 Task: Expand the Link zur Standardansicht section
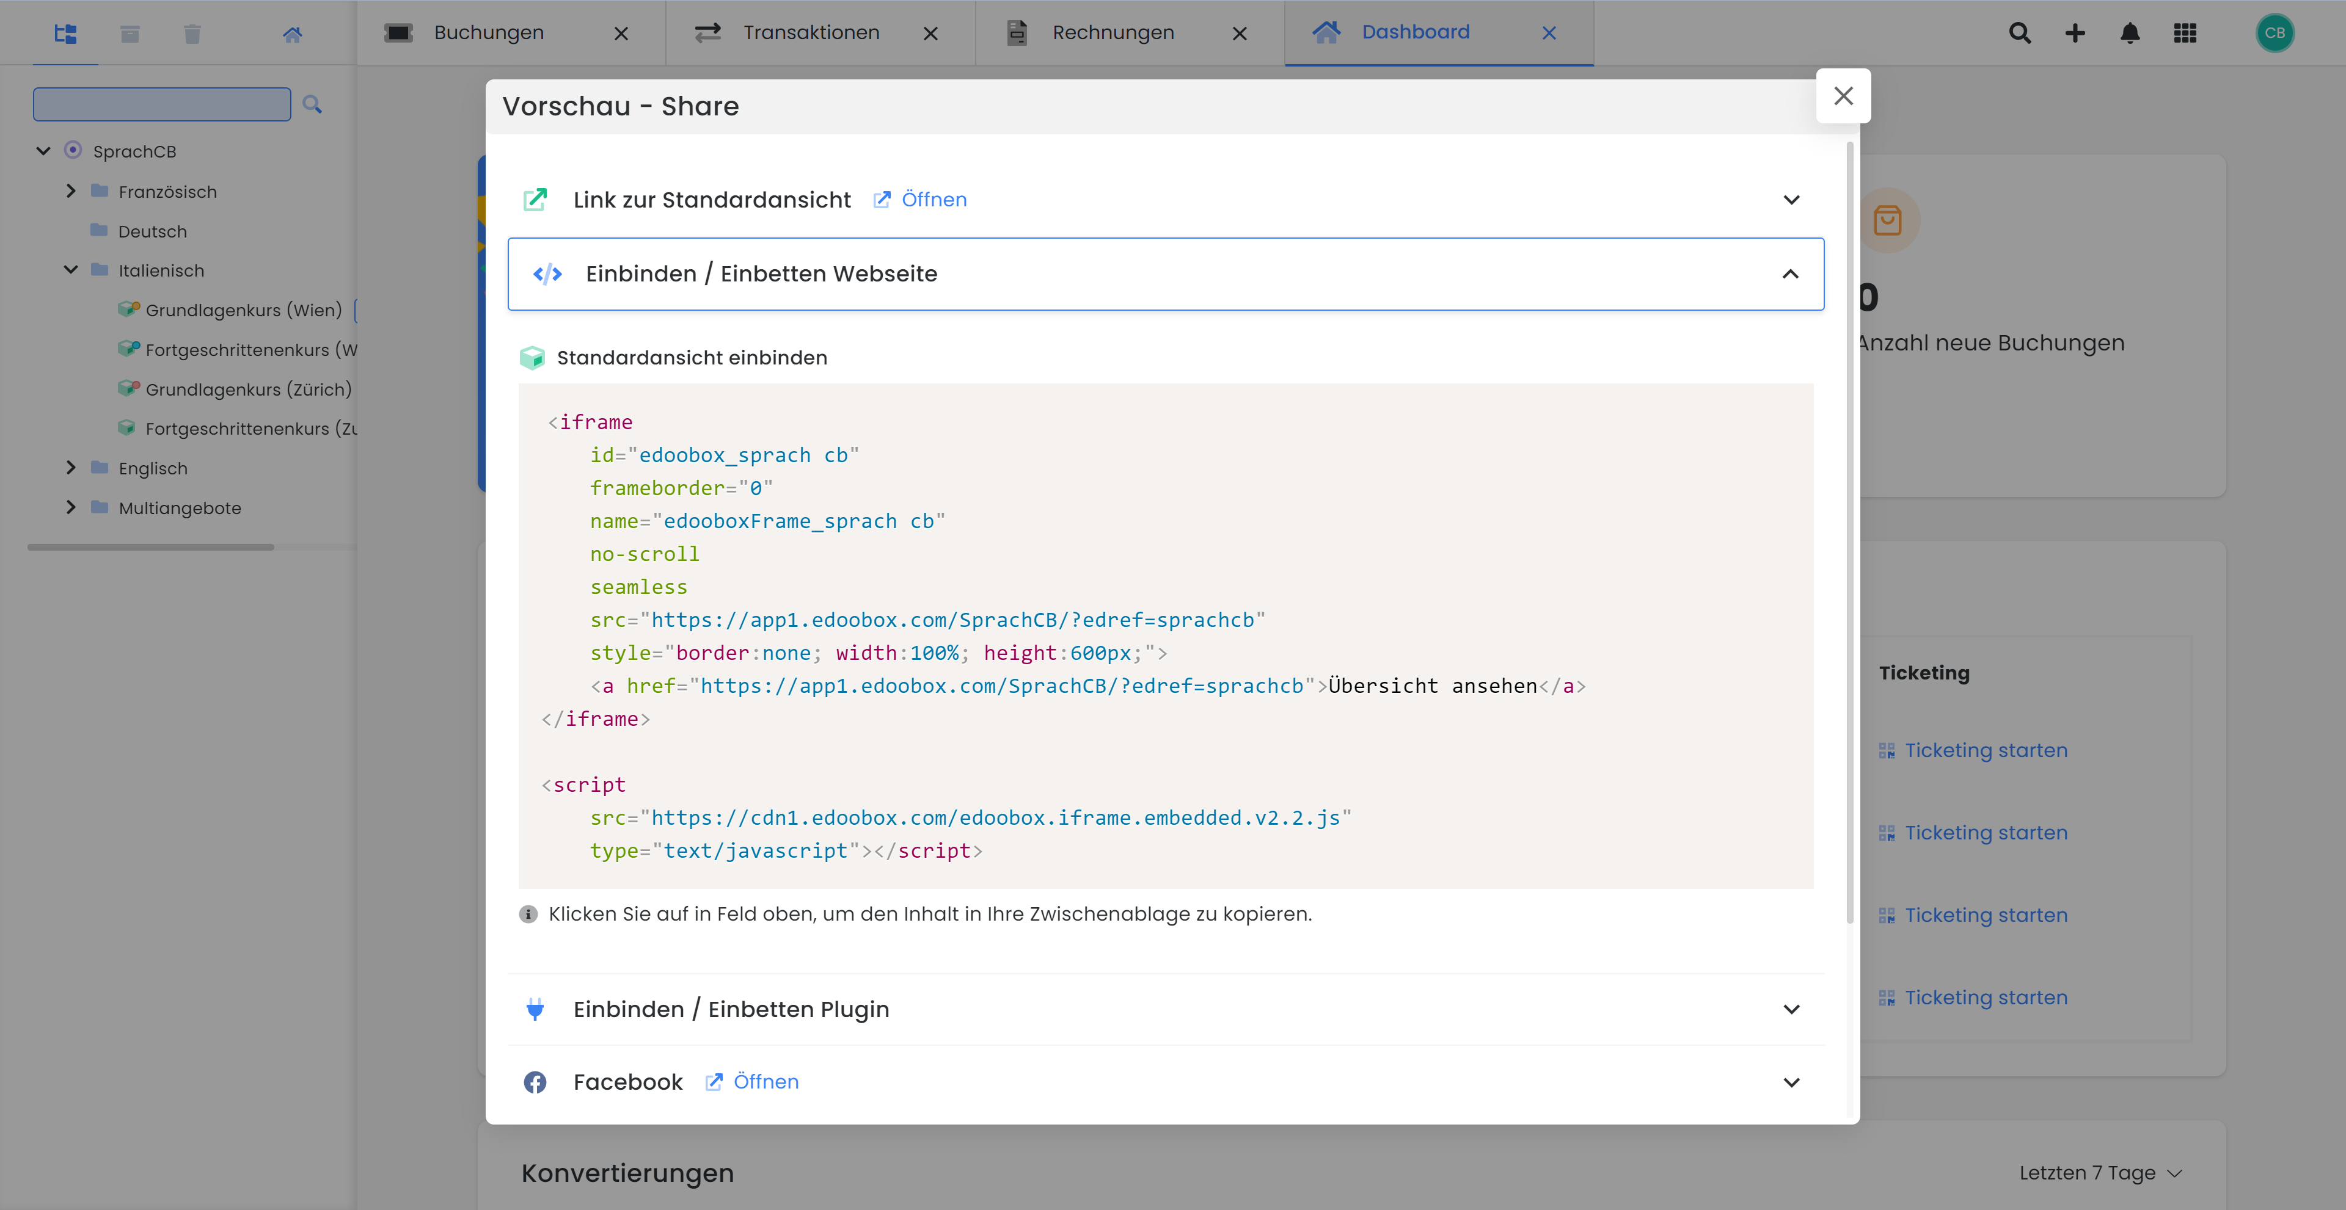[1791, 200]
